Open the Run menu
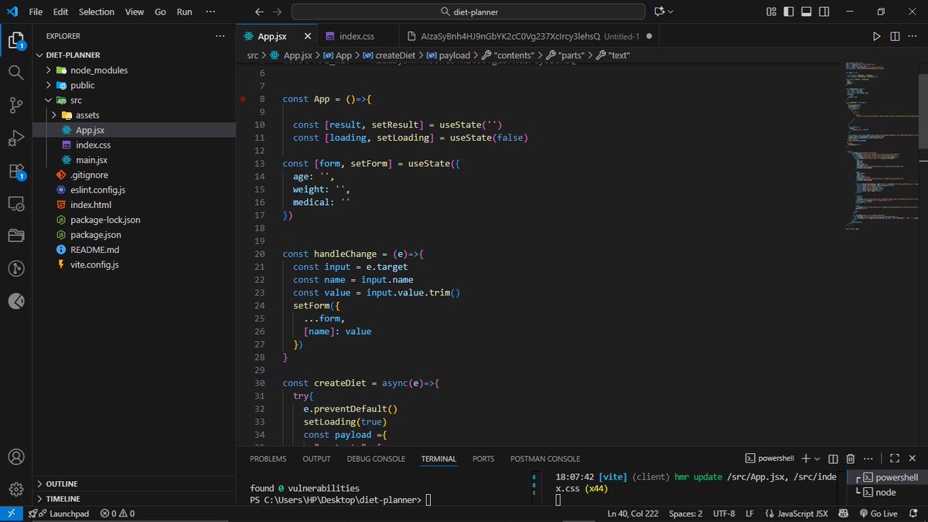This screenshot has height=522, width=928. (x=184, y=12)
